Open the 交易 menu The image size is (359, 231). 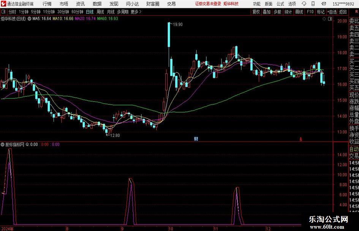[171, 4]
